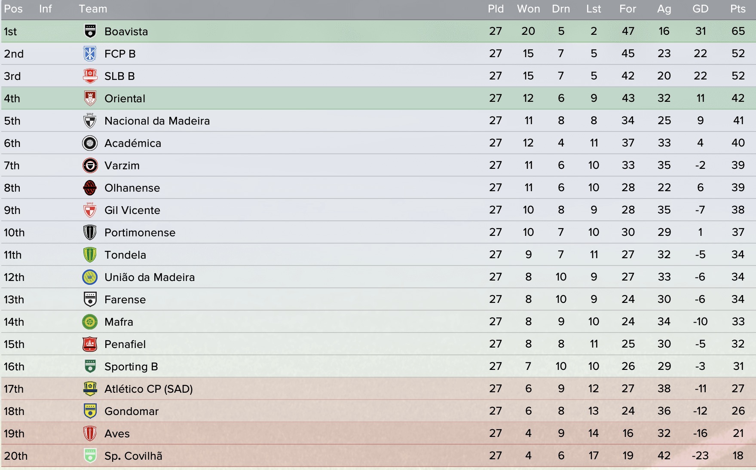756x470 pixels.
Task: Sort table by Pts column header
Action: coord(738,9)
